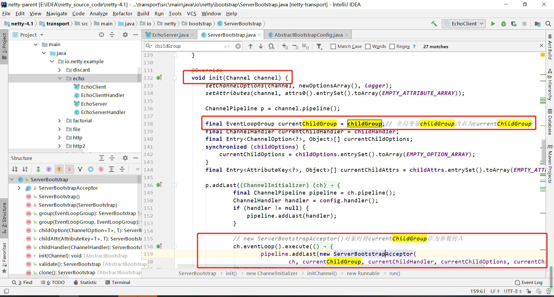The height and width of the screenshot is (297, 554).
Task: Hide the Project panel with minus icon
Action: [x=136, y=35]
